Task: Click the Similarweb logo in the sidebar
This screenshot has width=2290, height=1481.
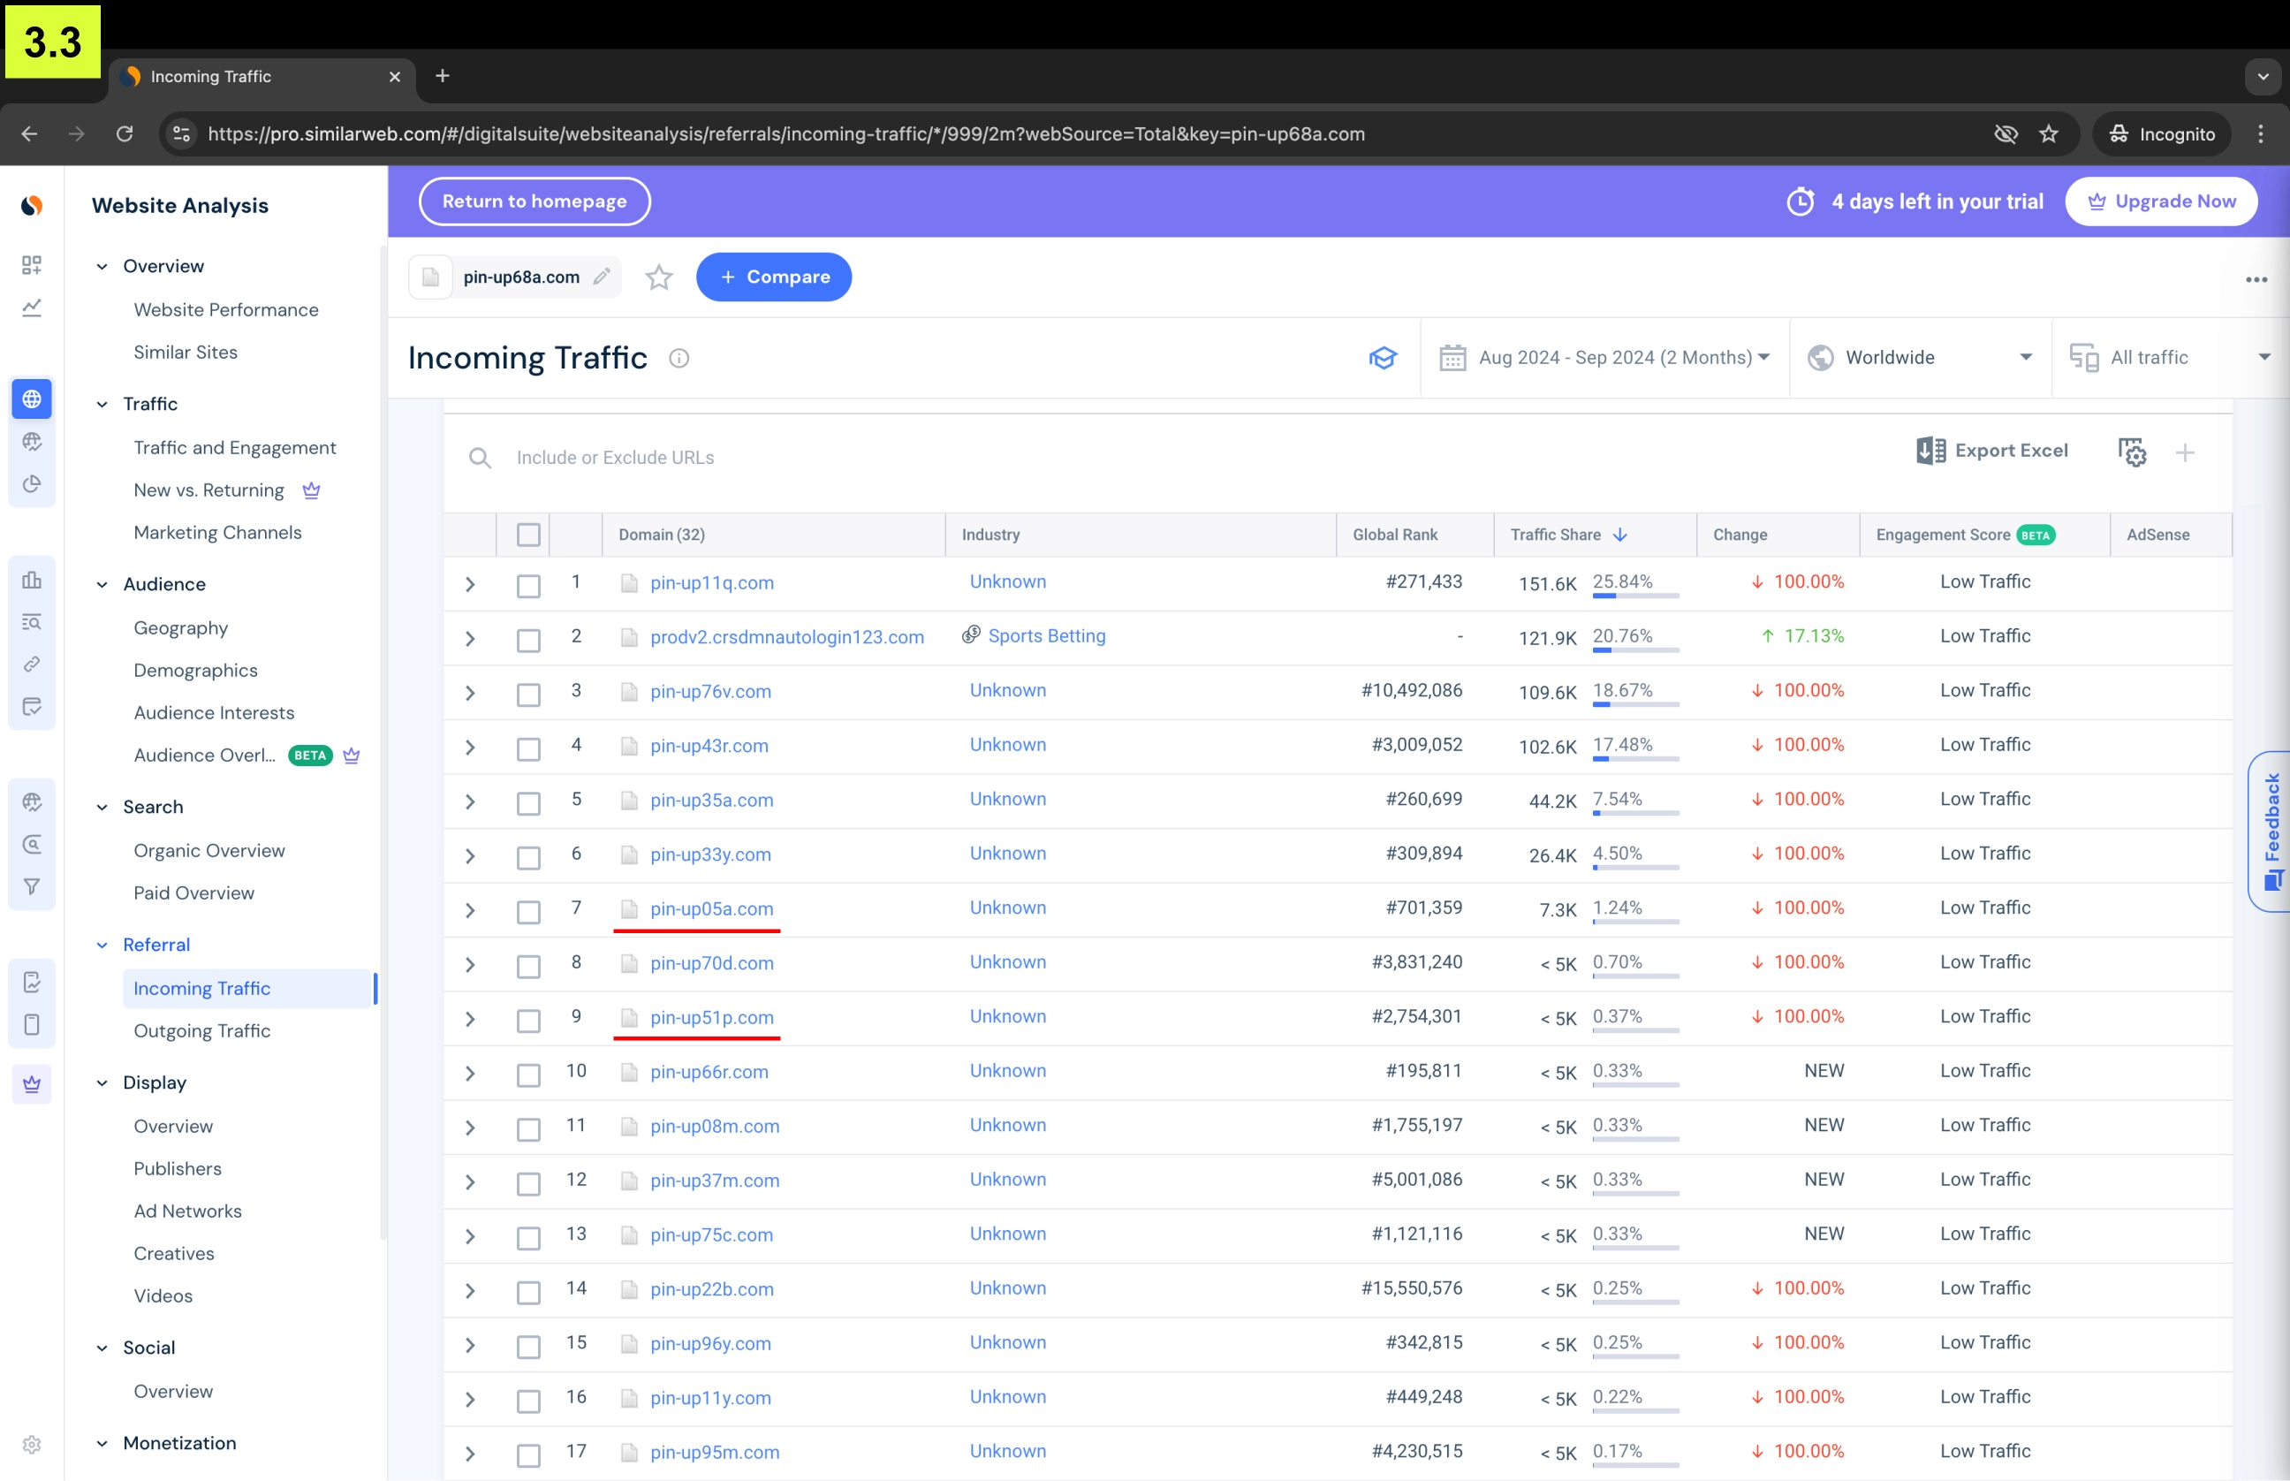Action: coord(32,206)
